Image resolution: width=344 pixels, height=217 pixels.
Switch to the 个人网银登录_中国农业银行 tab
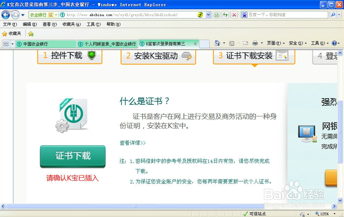[107, 44]
